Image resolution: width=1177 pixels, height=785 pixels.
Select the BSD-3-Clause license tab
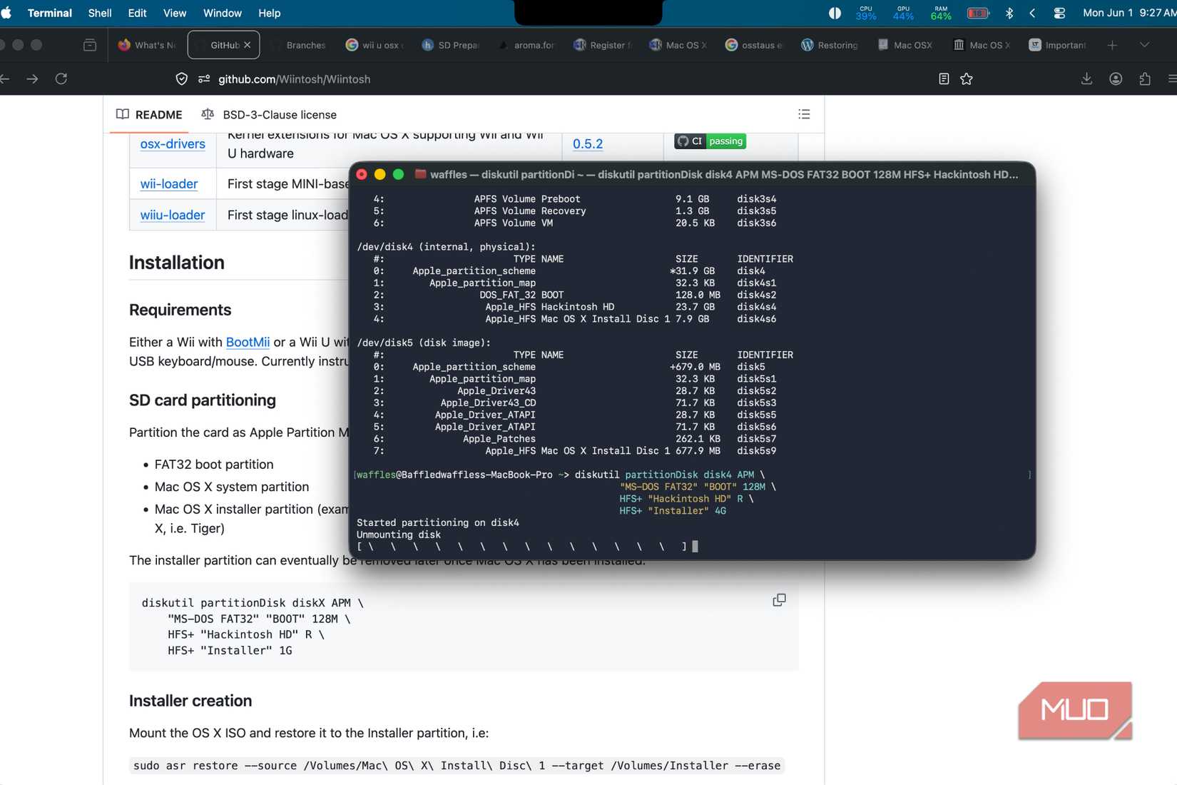269,115
